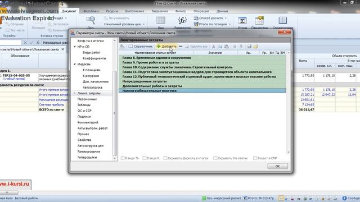
Task: Click the Справочники book icon in ribbon
Action: click(x=282, y=21)
